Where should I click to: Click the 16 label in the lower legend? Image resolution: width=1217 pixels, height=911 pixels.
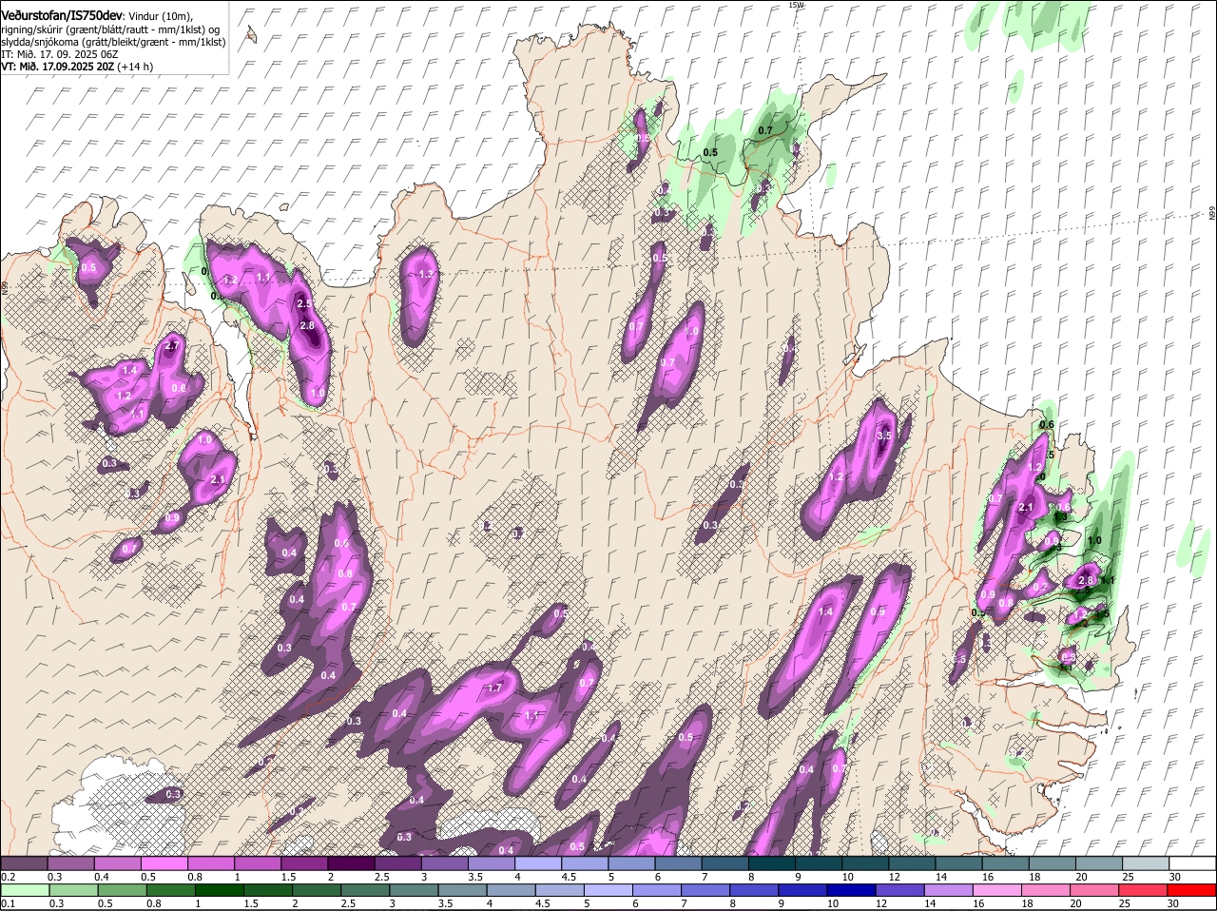coord(977,903)
